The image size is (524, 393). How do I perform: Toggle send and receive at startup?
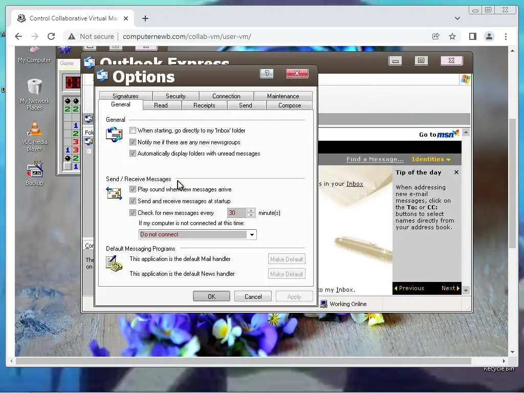point(133,201)
